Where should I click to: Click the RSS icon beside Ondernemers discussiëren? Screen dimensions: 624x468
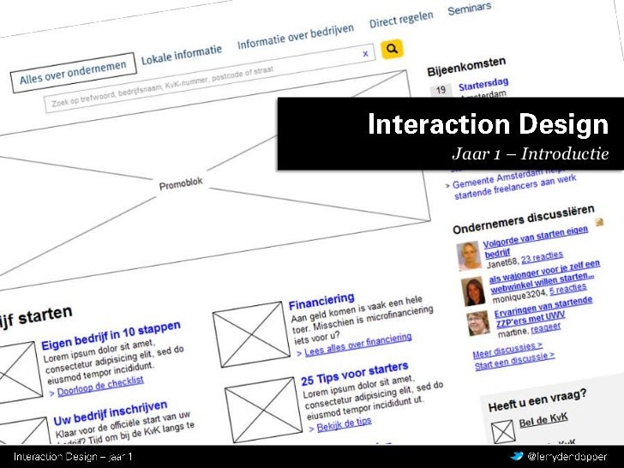(599, 222)
